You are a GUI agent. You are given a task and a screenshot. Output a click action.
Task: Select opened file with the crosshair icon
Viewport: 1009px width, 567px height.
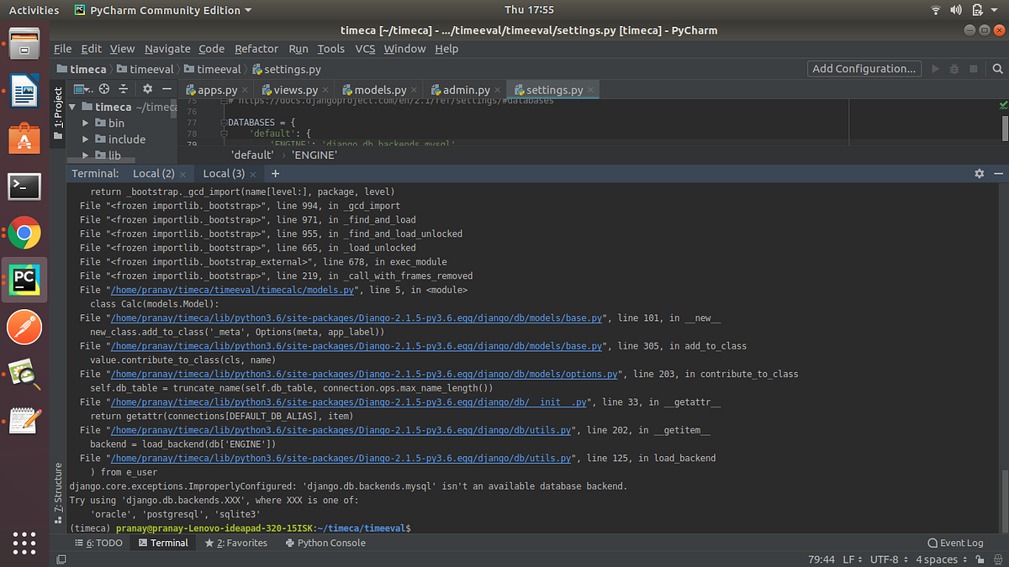pos(103,88)
